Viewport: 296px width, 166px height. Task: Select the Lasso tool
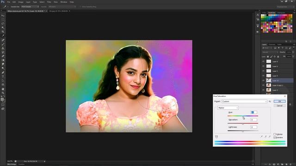3,24
